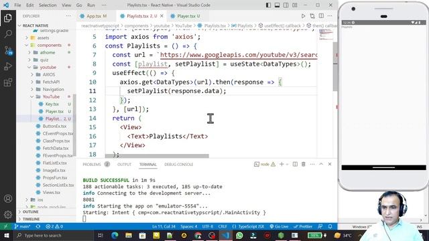
Task: Switch to App.tsx editor tab
Action: (x=94, y=16)
